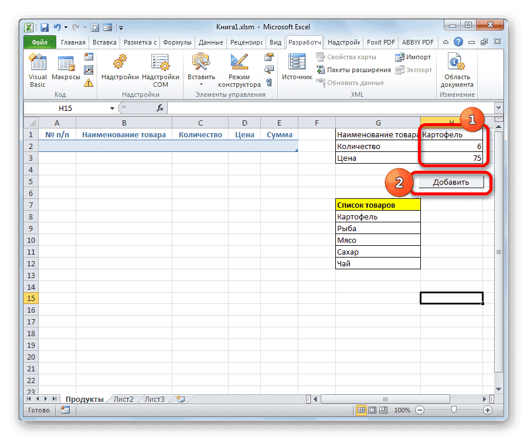Click the Save icon in Quick Access Toolbar
This screenshot has width=527, height=440.
44,27
